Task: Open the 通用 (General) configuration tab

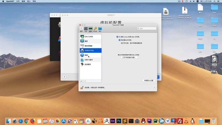Action: (81, 29)
